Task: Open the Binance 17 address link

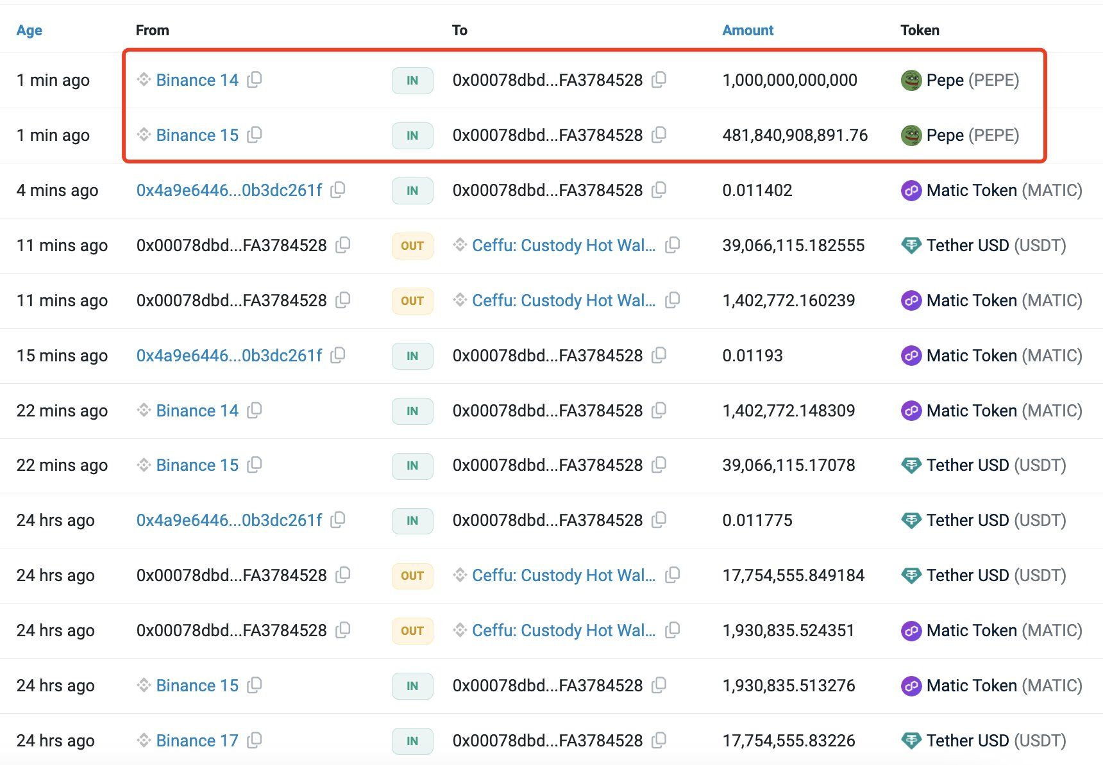Action: [x=197, y=741]
